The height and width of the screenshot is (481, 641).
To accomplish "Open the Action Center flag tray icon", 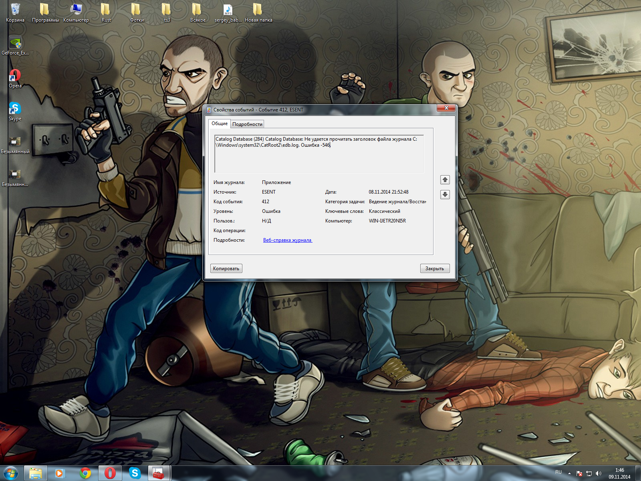I will pos(579,473).
